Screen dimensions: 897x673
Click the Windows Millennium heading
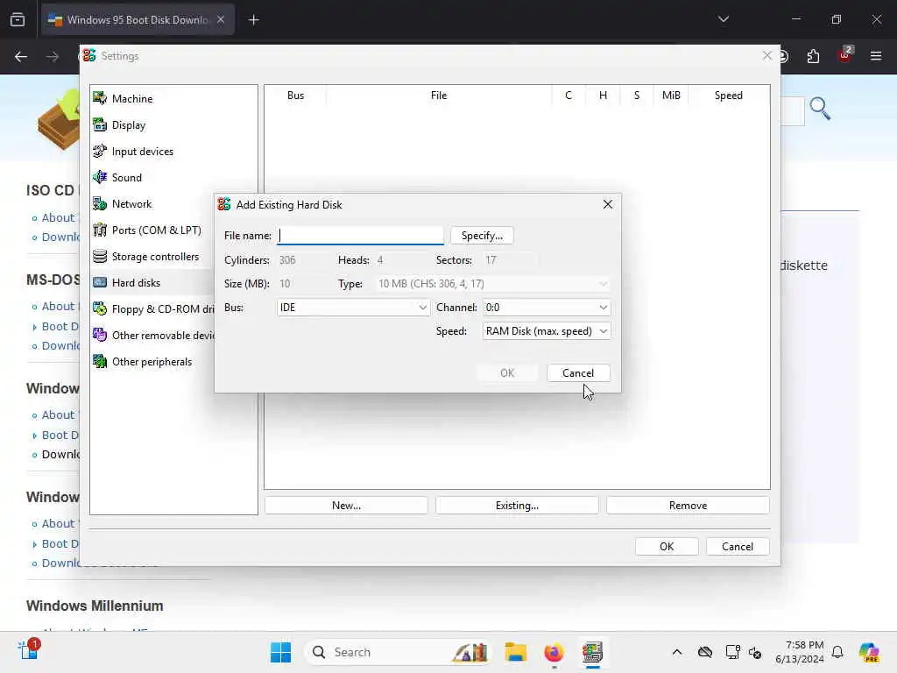coord(95,606)
